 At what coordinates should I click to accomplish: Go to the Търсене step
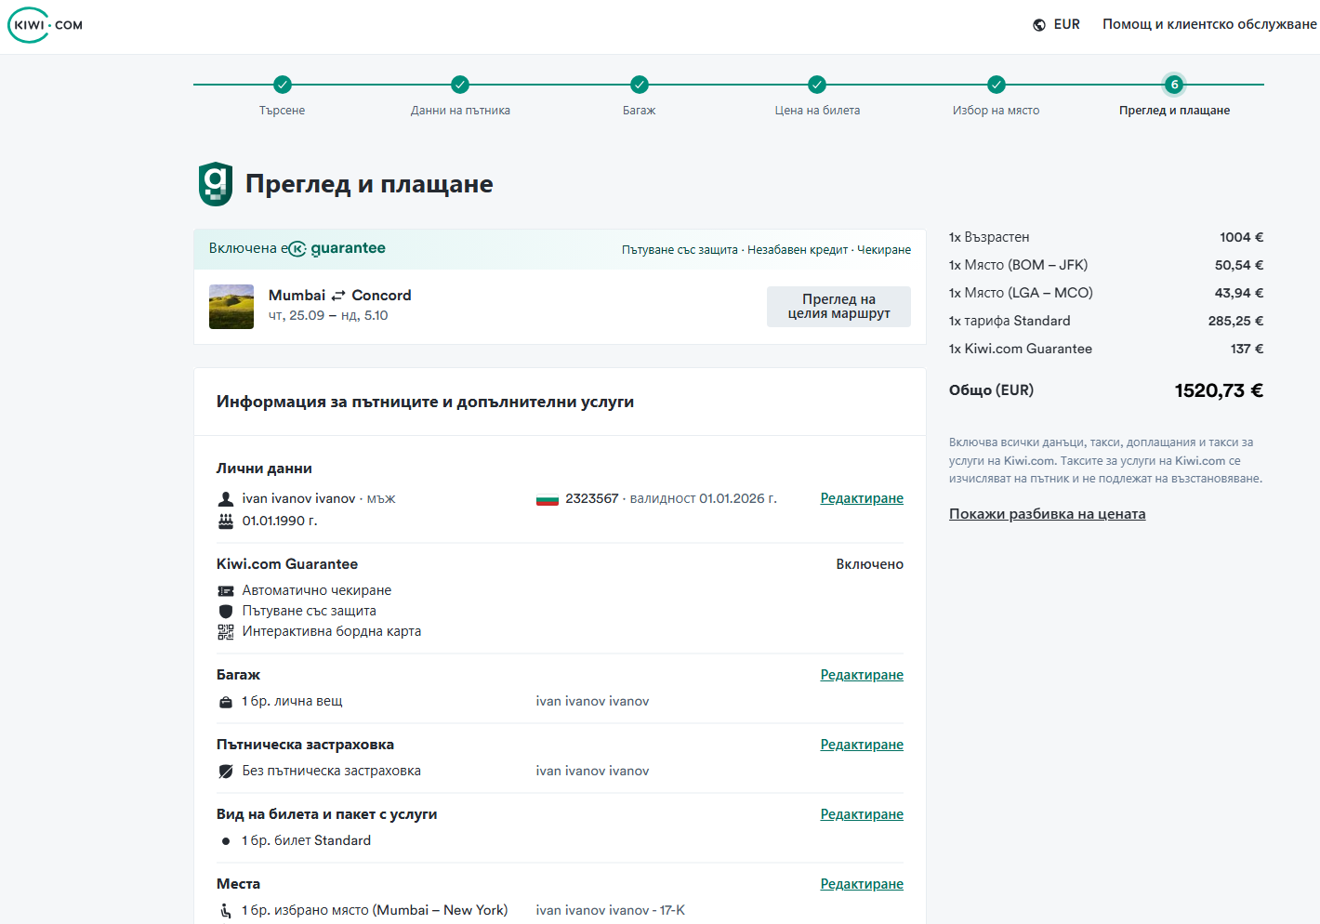[x=283, y=111]
